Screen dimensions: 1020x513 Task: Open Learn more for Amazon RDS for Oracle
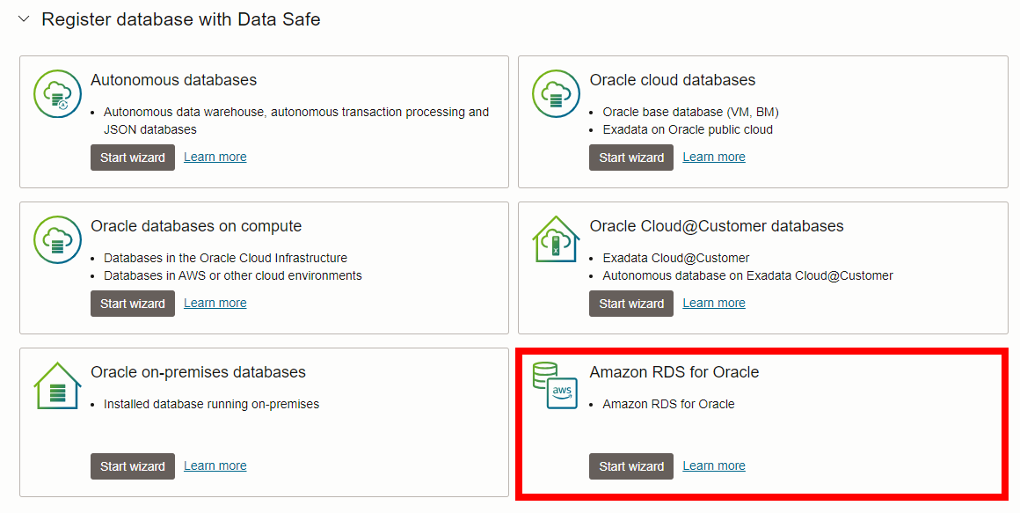(713, 465)
